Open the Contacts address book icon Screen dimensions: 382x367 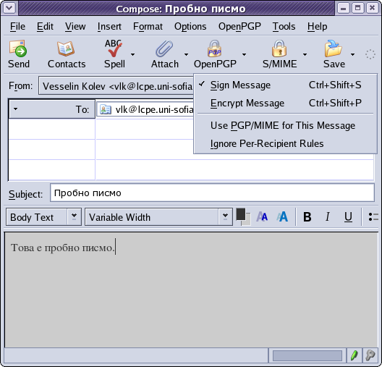(x=66, y=48)
